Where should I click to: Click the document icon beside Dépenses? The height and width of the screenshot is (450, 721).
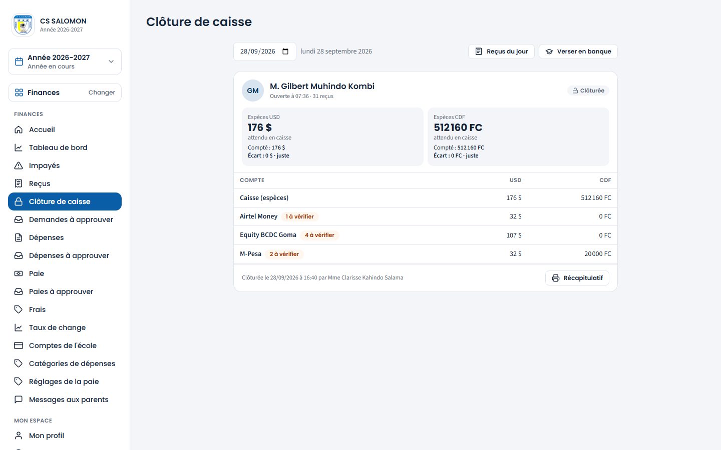[19, 237]
